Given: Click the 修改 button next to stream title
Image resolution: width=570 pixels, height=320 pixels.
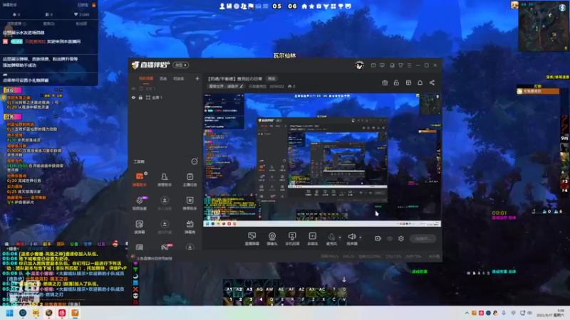Looking at the screenshot, I should [271, 79].
